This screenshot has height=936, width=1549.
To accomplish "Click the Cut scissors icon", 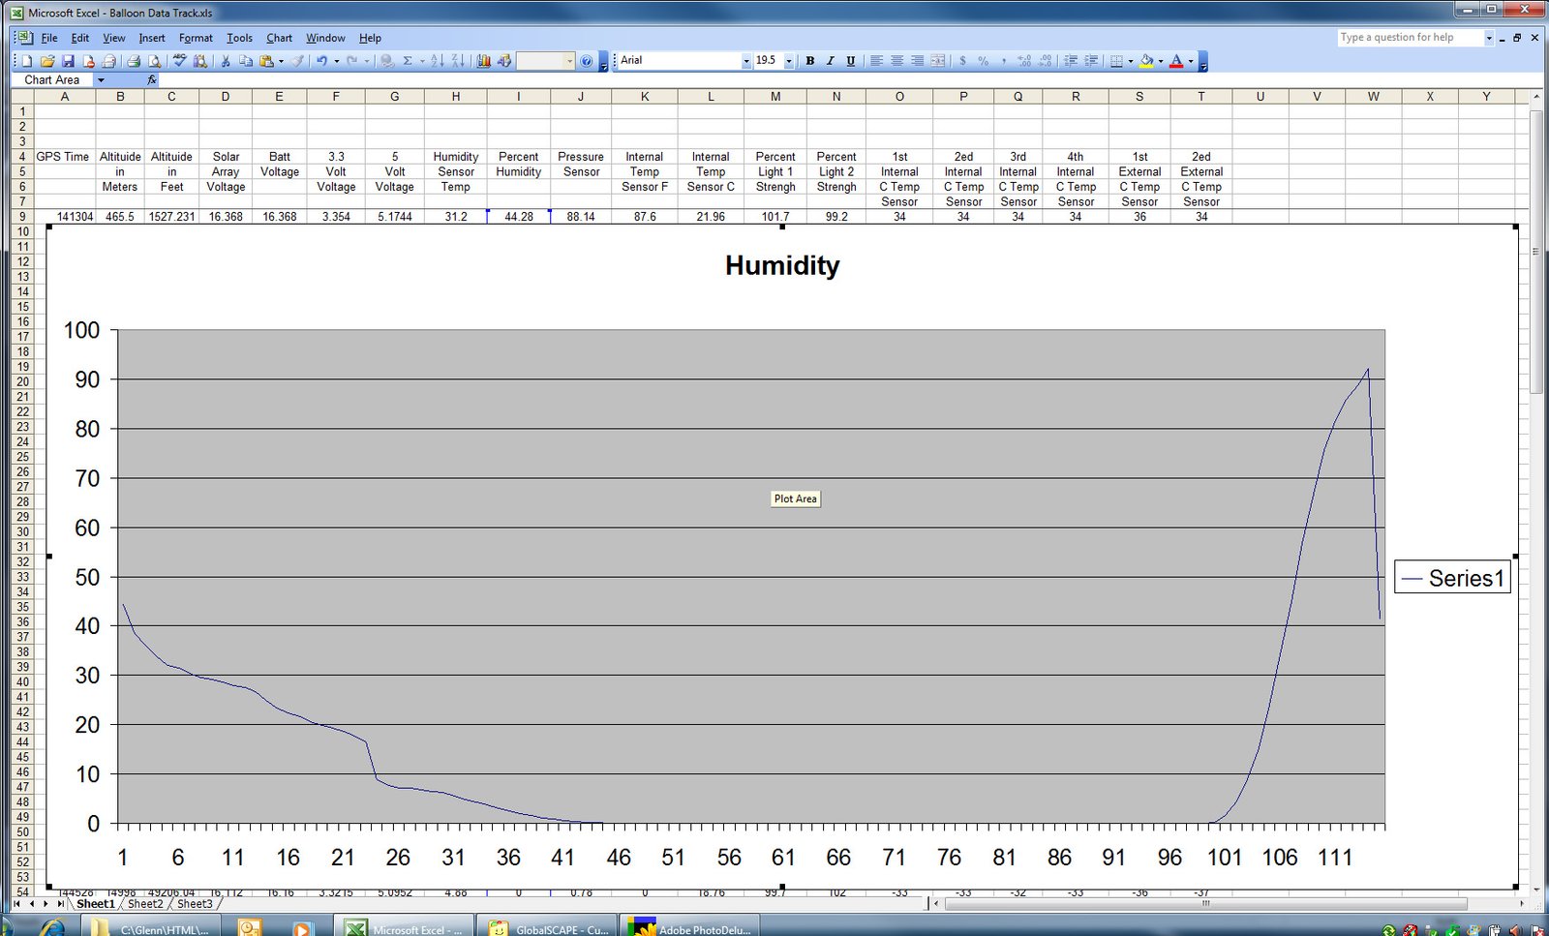I will 225,61.
